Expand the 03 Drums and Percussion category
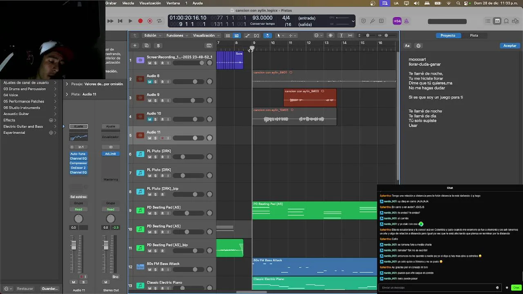The width and height of the screenshot is (523, 294). pos(55,89)
